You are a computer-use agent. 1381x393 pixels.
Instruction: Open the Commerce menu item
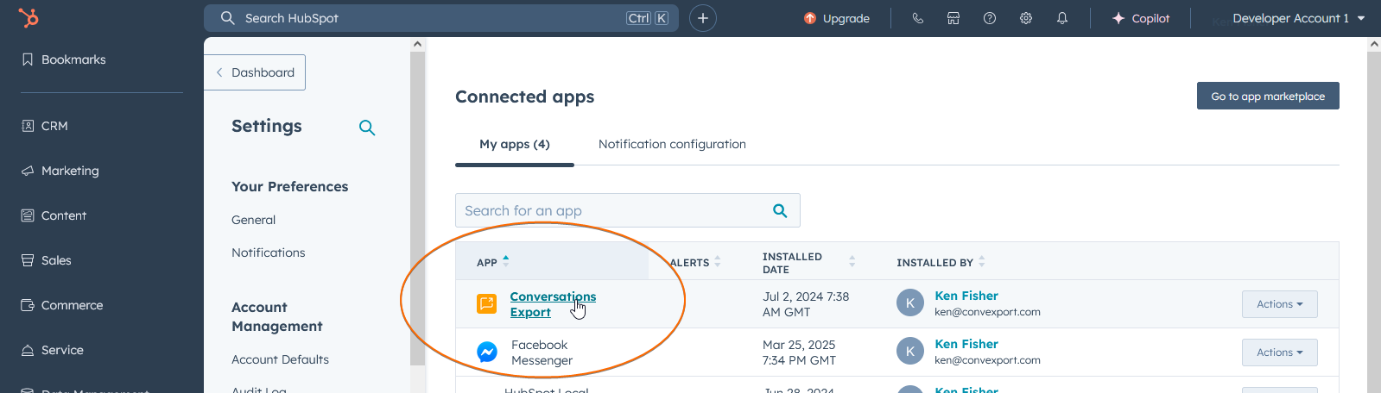tap(62, 305)
